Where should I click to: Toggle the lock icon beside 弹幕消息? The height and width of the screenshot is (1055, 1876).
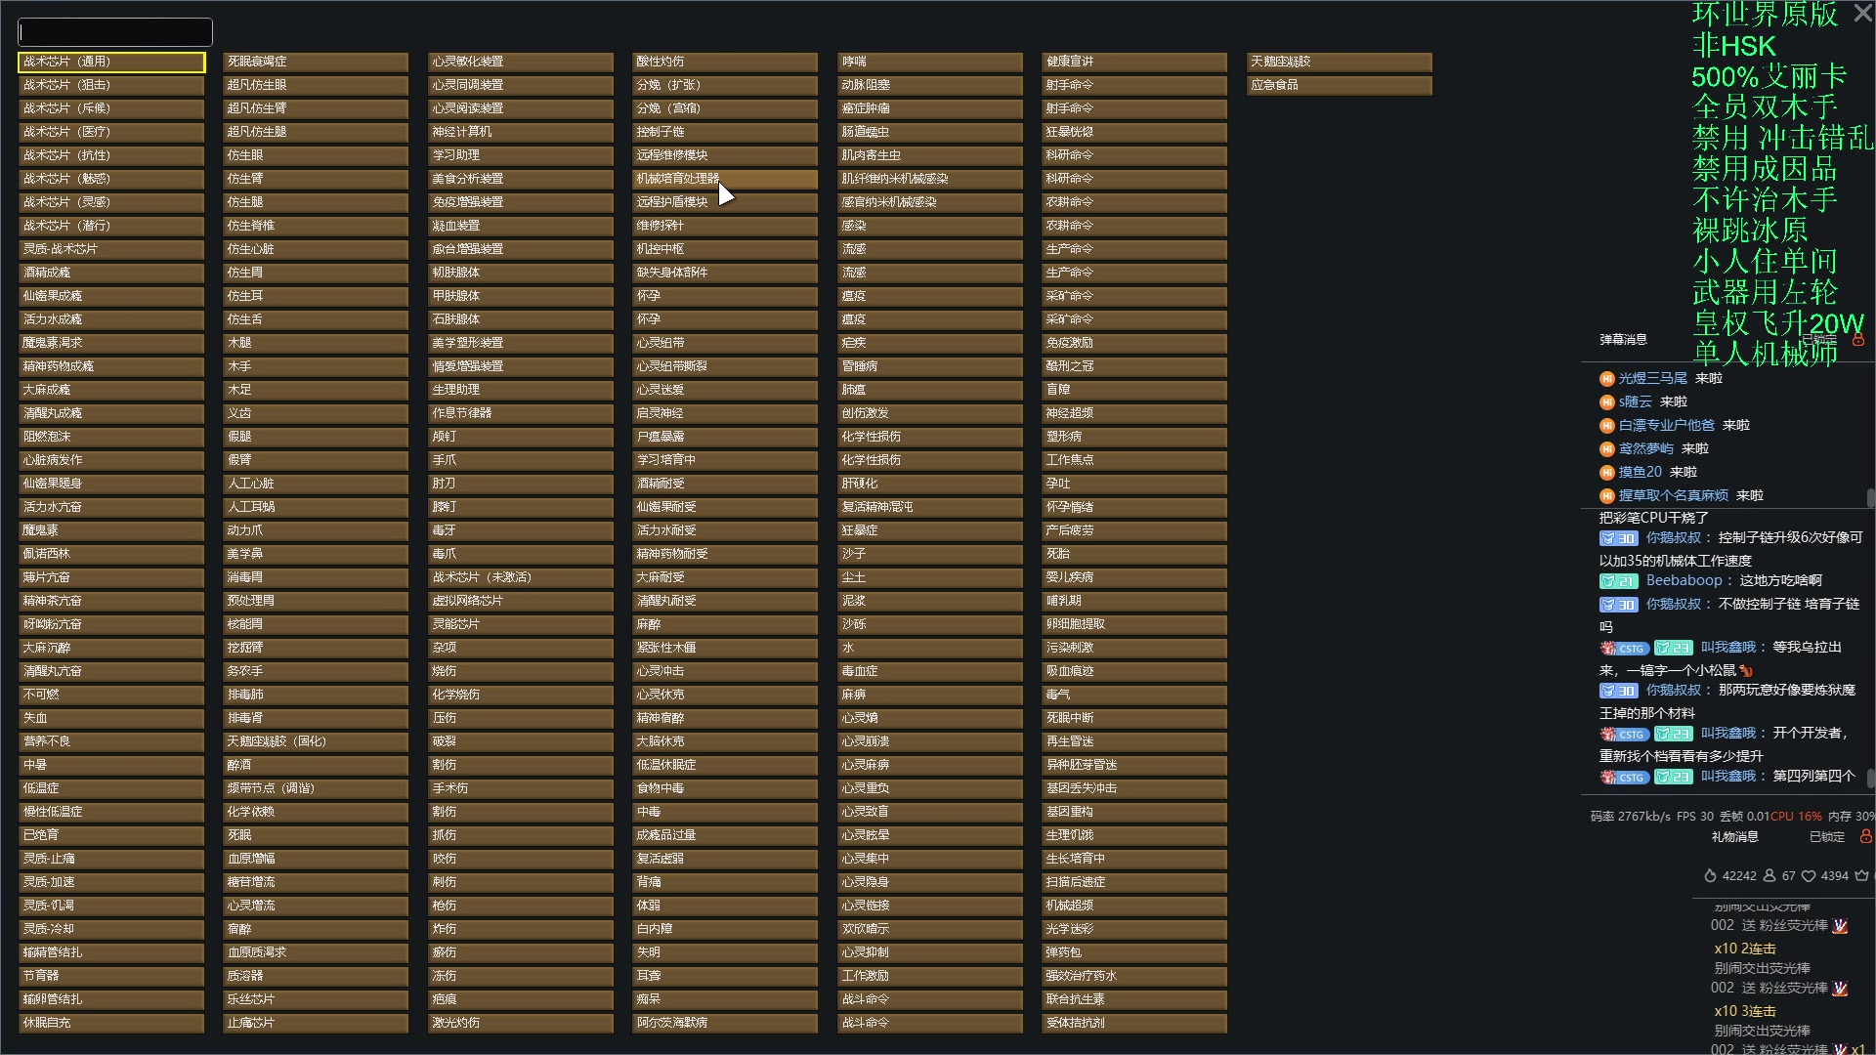point(1858,340)
